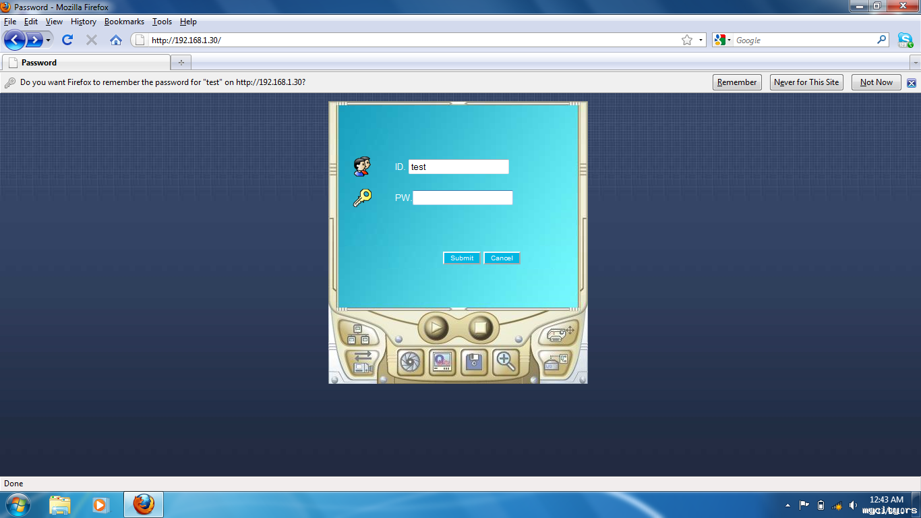Open the list all tabs dropdown
Screen dimensions: 921x518
915,63
